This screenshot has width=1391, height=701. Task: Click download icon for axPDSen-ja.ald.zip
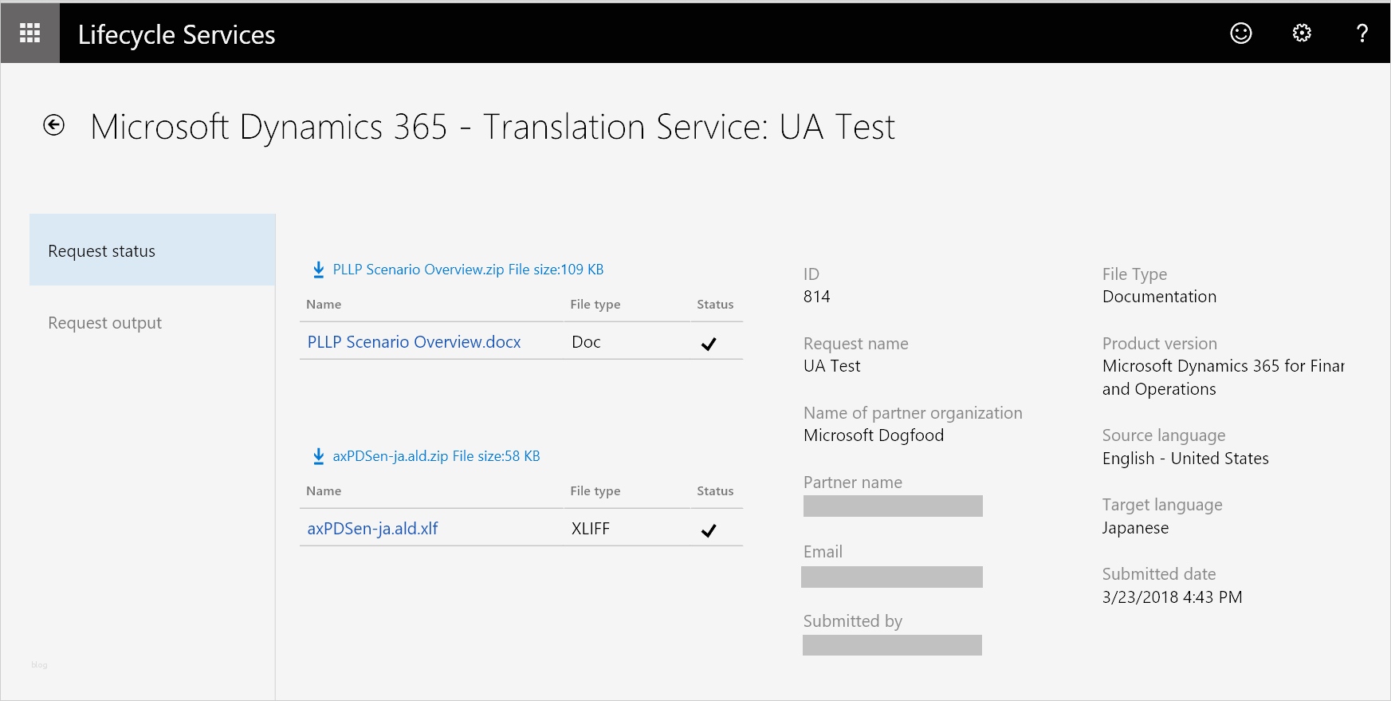pos(318,456)
